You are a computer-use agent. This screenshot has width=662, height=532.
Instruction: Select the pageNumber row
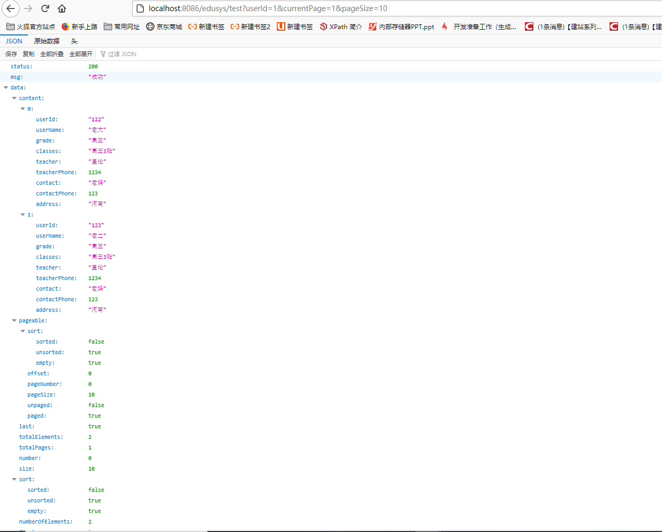click(331, 384)
